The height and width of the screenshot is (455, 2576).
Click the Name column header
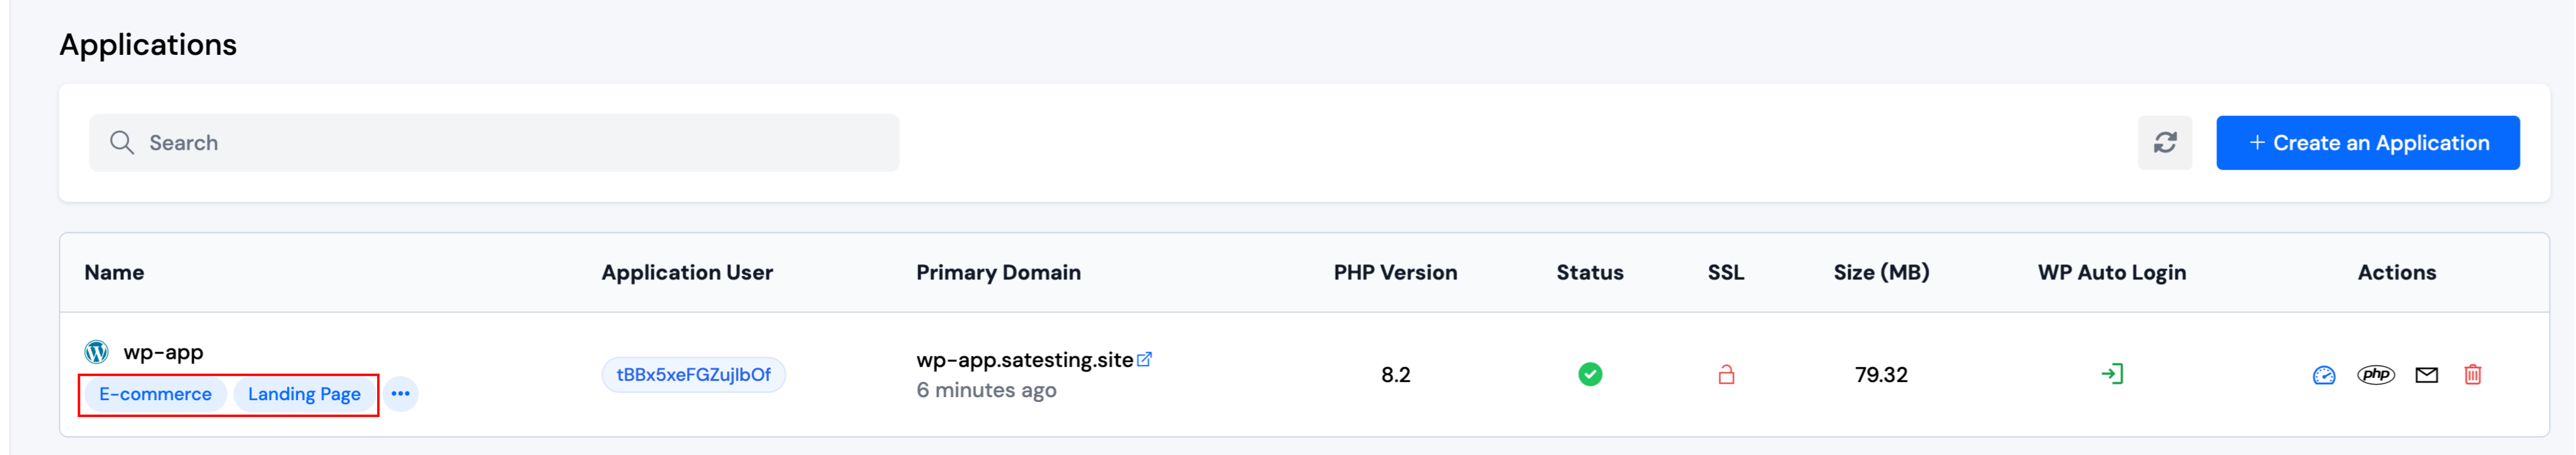click(114, 272)
